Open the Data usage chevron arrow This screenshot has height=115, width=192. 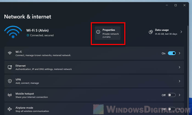181,32
